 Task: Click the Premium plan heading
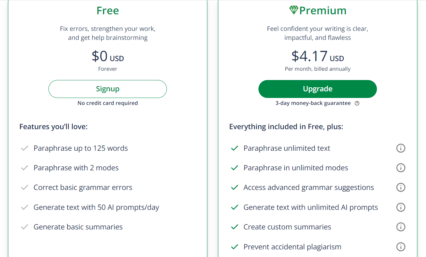tap(322, 11)
